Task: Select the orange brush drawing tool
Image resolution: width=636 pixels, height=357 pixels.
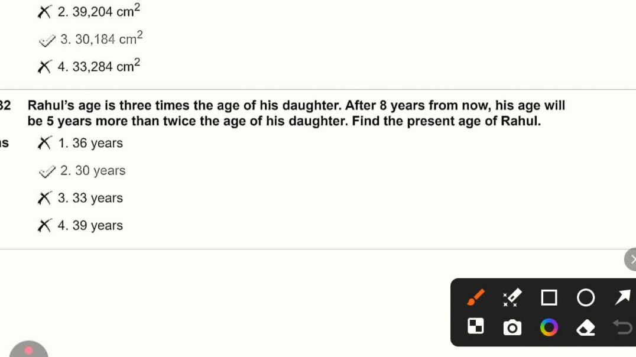Action: [476, 297]
